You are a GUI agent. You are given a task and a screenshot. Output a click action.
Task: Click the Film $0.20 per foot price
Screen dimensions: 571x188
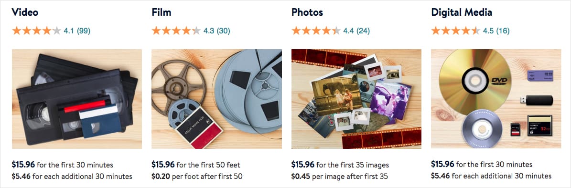click(x=197, y=177)
